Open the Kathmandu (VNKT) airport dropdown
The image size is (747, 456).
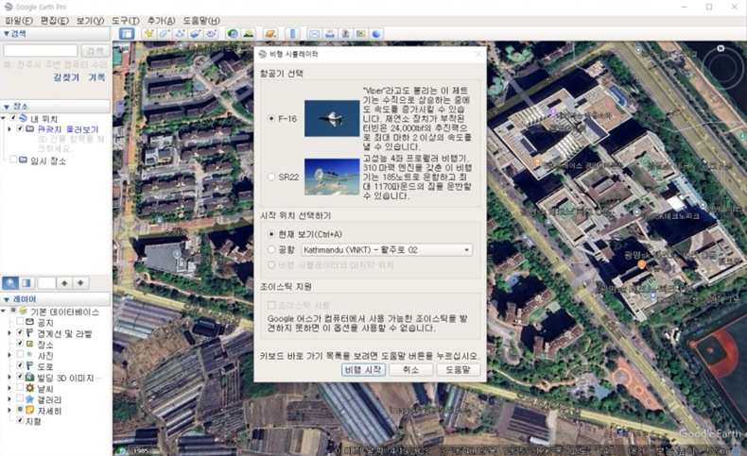(x=387, y=249)
